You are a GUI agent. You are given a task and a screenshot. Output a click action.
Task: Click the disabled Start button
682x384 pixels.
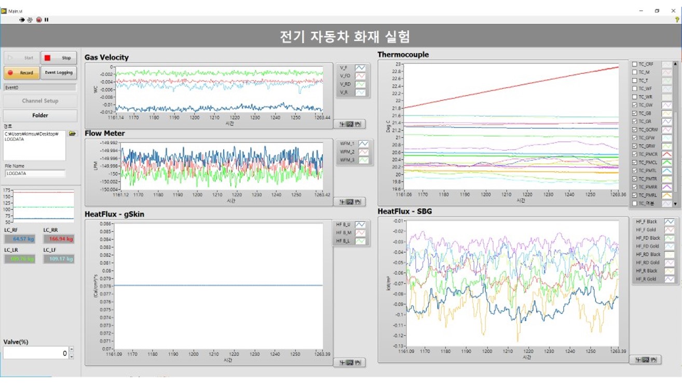(22, 58)
